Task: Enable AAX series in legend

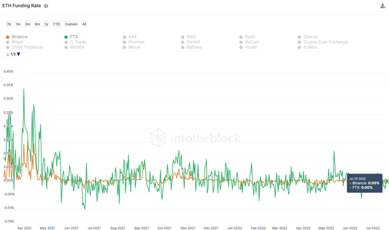Action: coord(130,37)
